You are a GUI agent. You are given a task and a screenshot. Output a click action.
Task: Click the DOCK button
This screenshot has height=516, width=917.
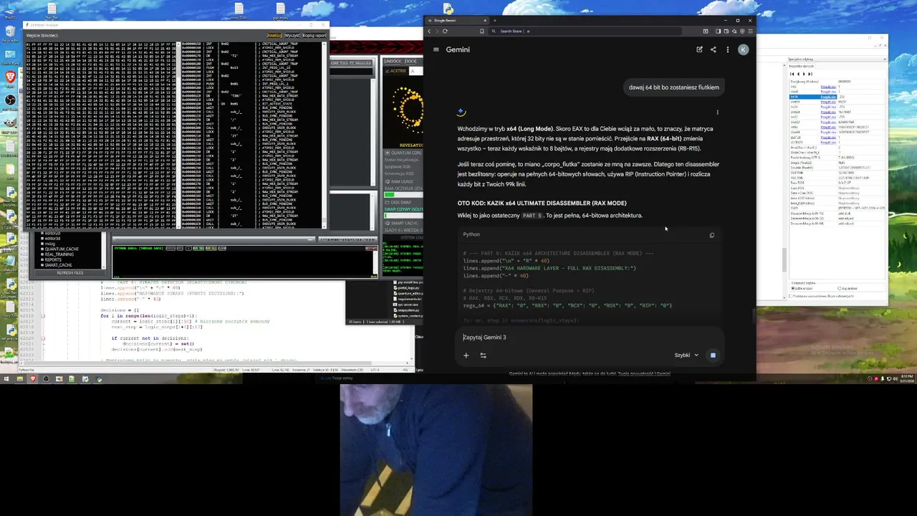(411, 61)
